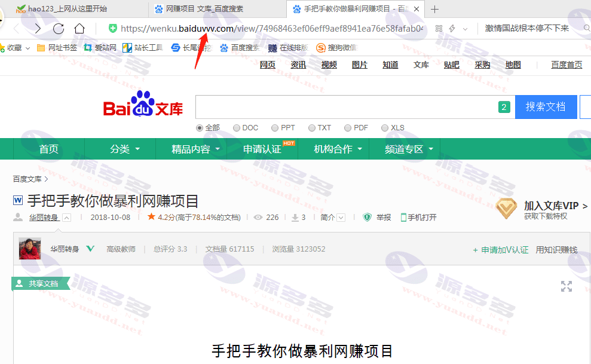This screenshot has width=591, height=364.
Task: Open the 长尾词挖 bookmark
Action: [192, 48]
